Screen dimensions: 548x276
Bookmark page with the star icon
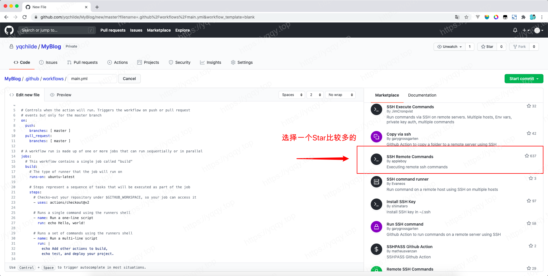tap(466, 17)
